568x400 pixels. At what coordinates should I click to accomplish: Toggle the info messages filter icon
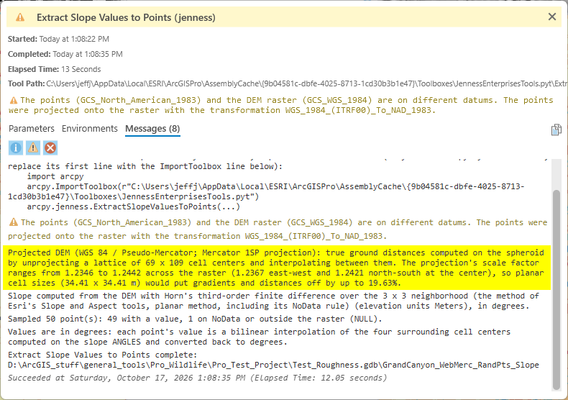pyautogui.click(x=16, y=147)
